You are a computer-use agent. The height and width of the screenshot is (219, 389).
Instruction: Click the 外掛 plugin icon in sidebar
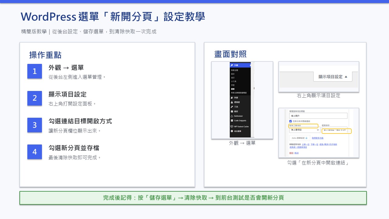[x=232, y=98]
